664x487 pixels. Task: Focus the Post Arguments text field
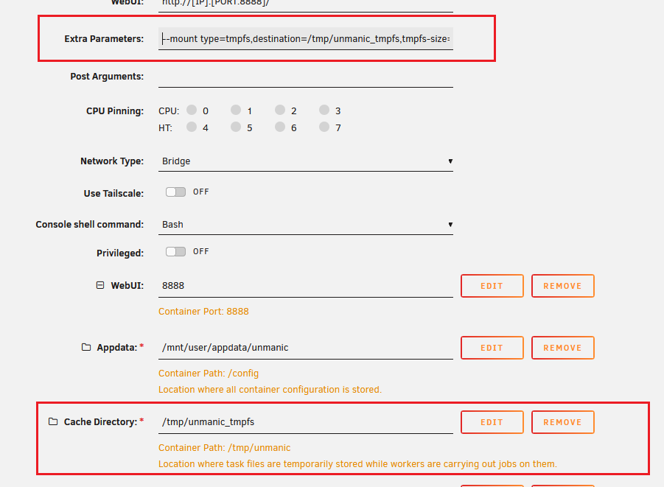click(x=306, y=77)
